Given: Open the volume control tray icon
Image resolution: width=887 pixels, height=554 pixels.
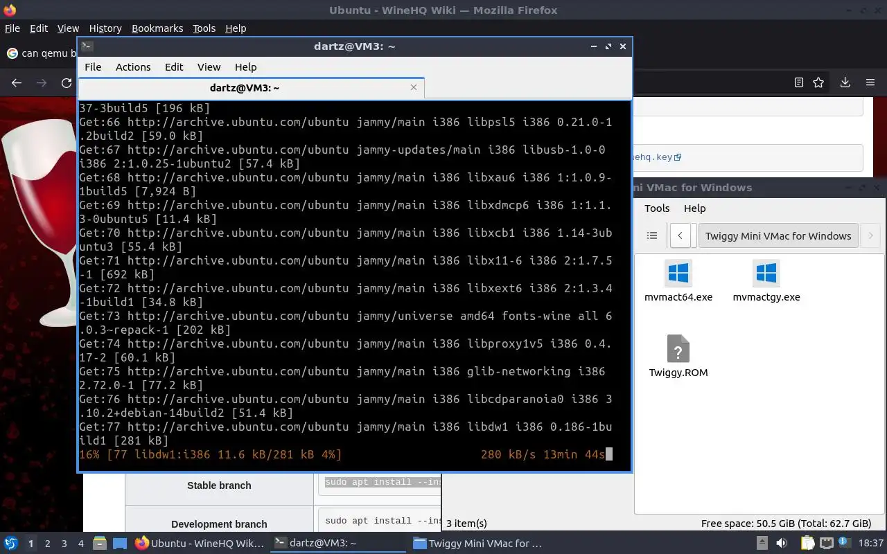Looking at the screenshot, I should 782,543.
